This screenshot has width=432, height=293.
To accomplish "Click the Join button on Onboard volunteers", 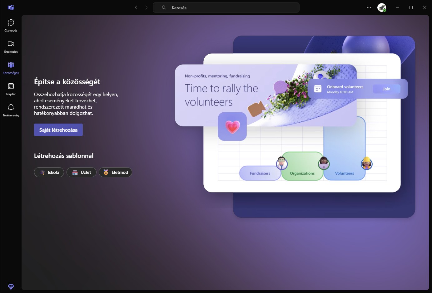I will 387,89.
